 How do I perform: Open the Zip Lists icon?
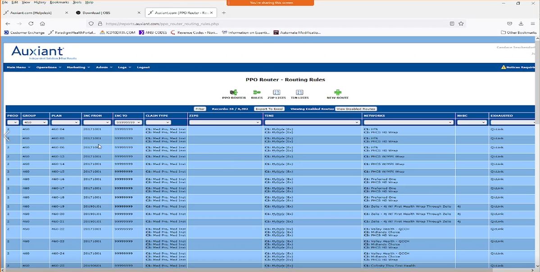pos(277,92)
